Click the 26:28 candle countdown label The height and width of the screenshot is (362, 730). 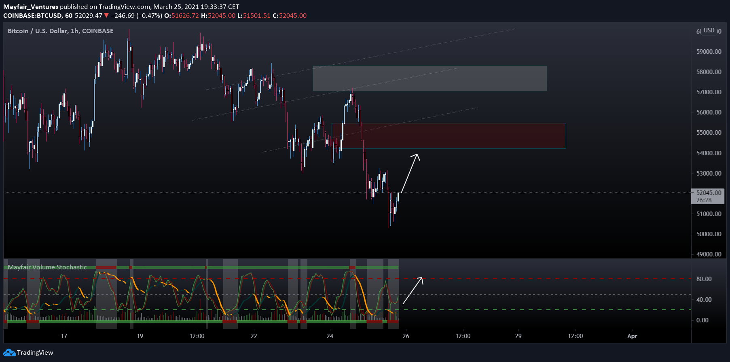[x=704, y=200]
